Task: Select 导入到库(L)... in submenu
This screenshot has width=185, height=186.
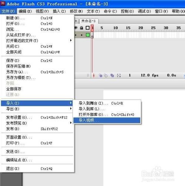Action: (x=107, y=109)
